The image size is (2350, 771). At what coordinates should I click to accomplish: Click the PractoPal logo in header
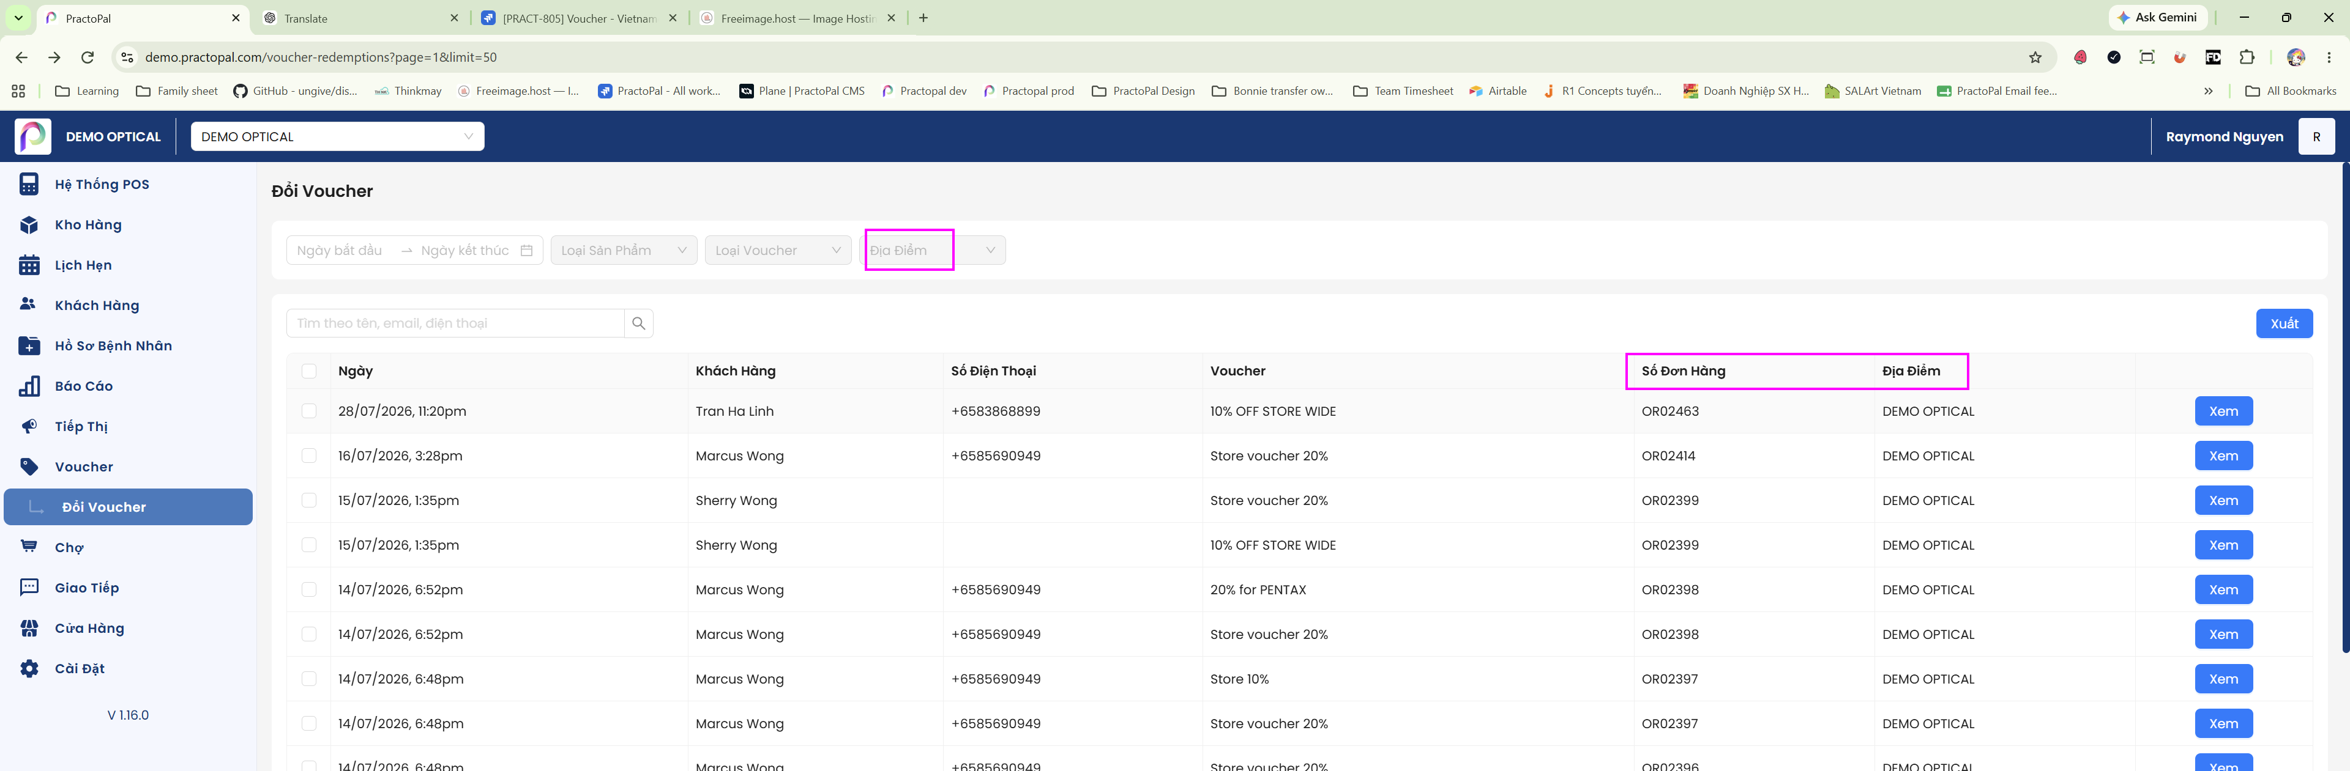click(34, 137)
